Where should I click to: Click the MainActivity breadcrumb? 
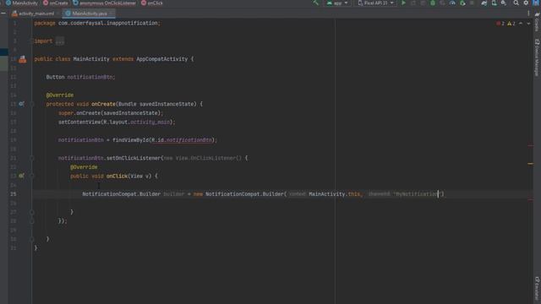[22, 3]
